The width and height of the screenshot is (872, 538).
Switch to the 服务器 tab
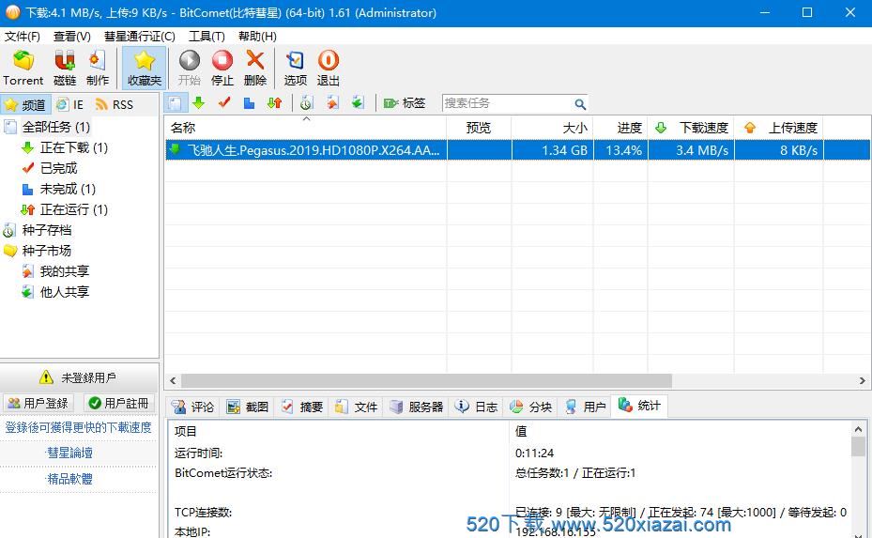point(417,407)
